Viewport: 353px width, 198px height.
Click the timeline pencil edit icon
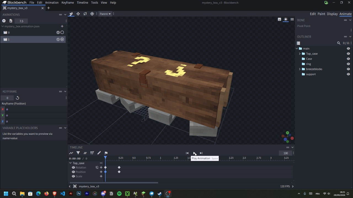99,153
